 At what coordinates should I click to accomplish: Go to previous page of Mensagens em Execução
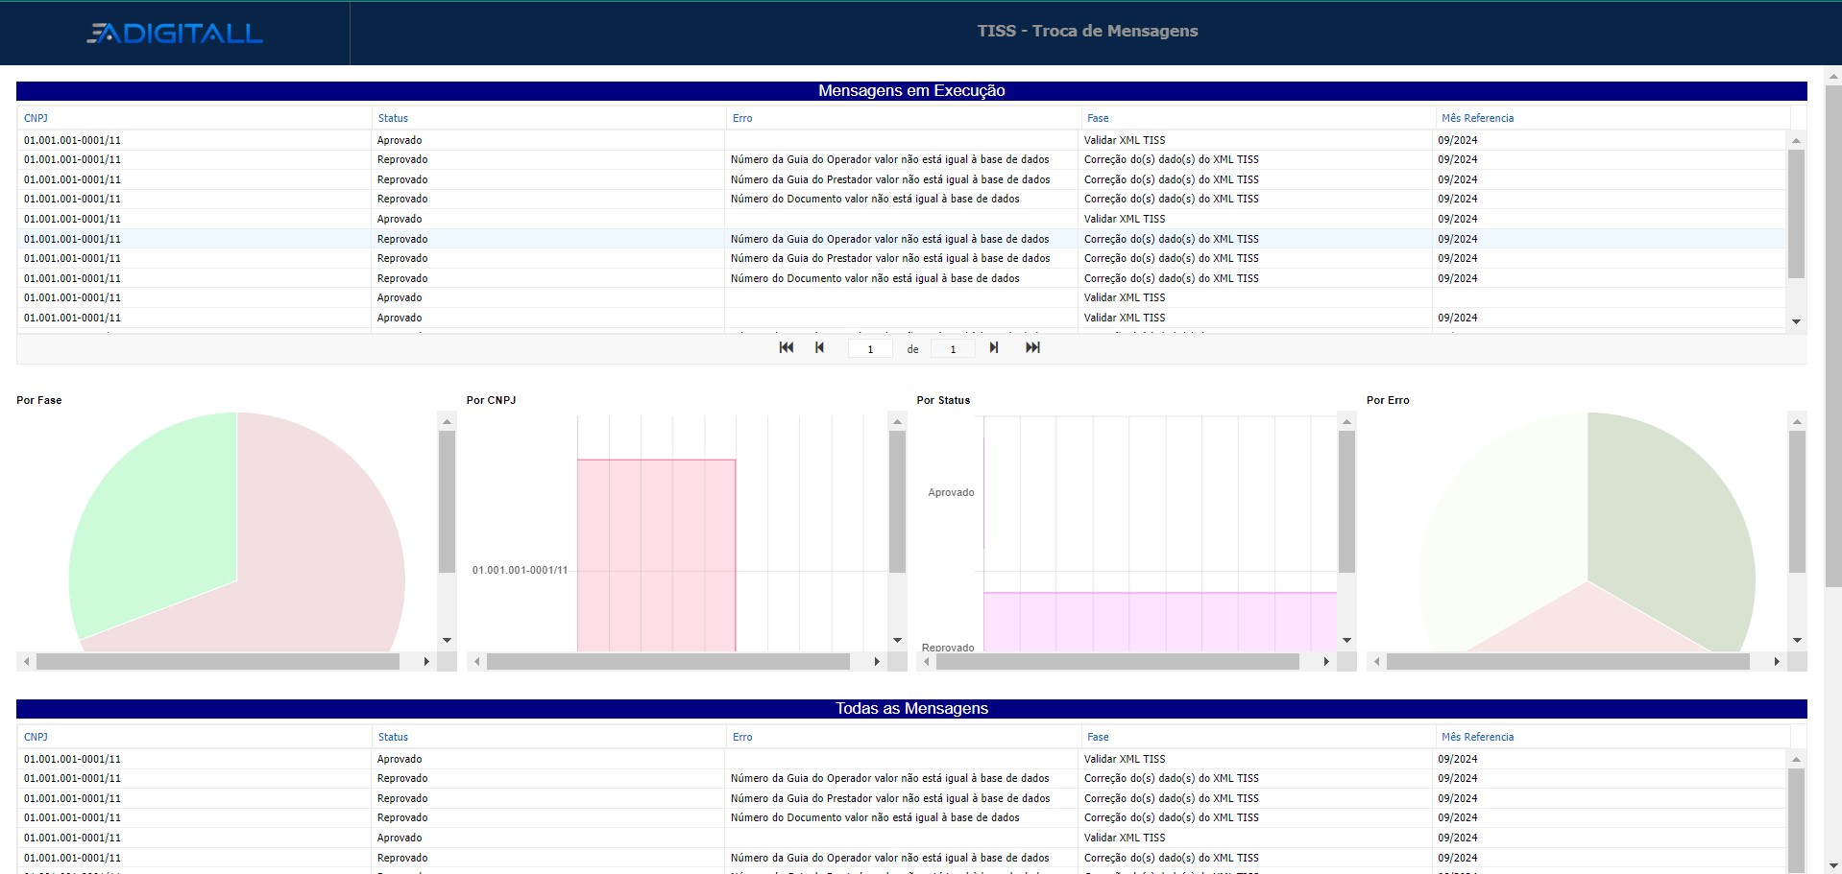pos(819,347)
